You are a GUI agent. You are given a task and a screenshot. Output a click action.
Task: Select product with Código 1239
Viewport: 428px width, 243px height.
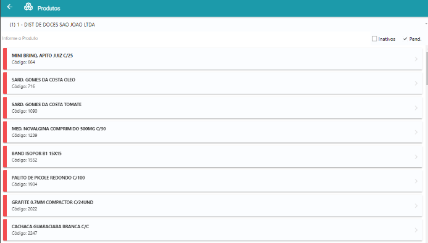click(212, 132)
